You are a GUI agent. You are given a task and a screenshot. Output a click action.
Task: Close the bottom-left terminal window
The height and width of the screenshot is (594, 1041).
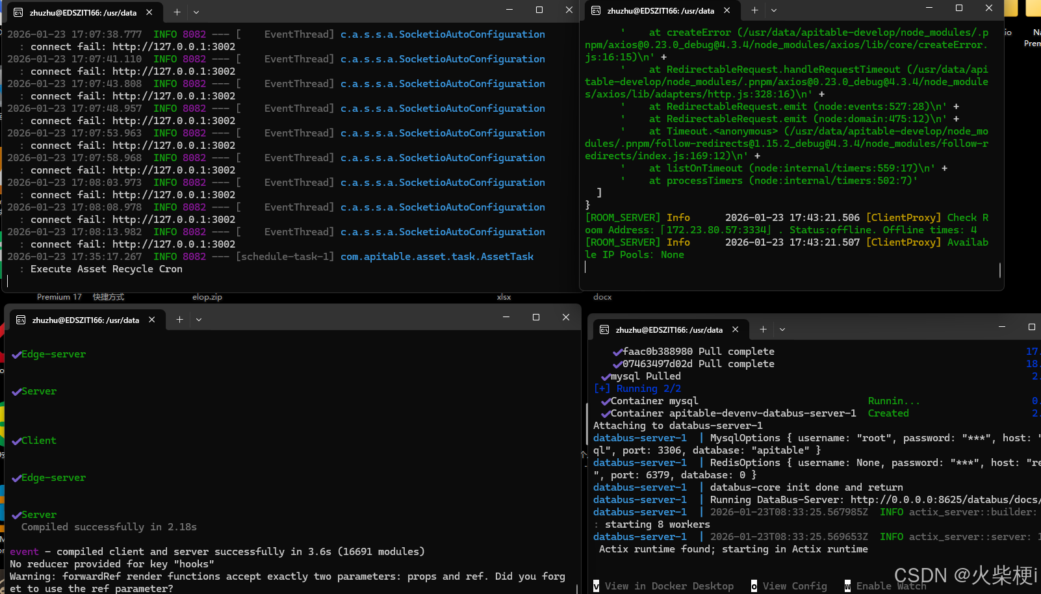coord(566,317)
